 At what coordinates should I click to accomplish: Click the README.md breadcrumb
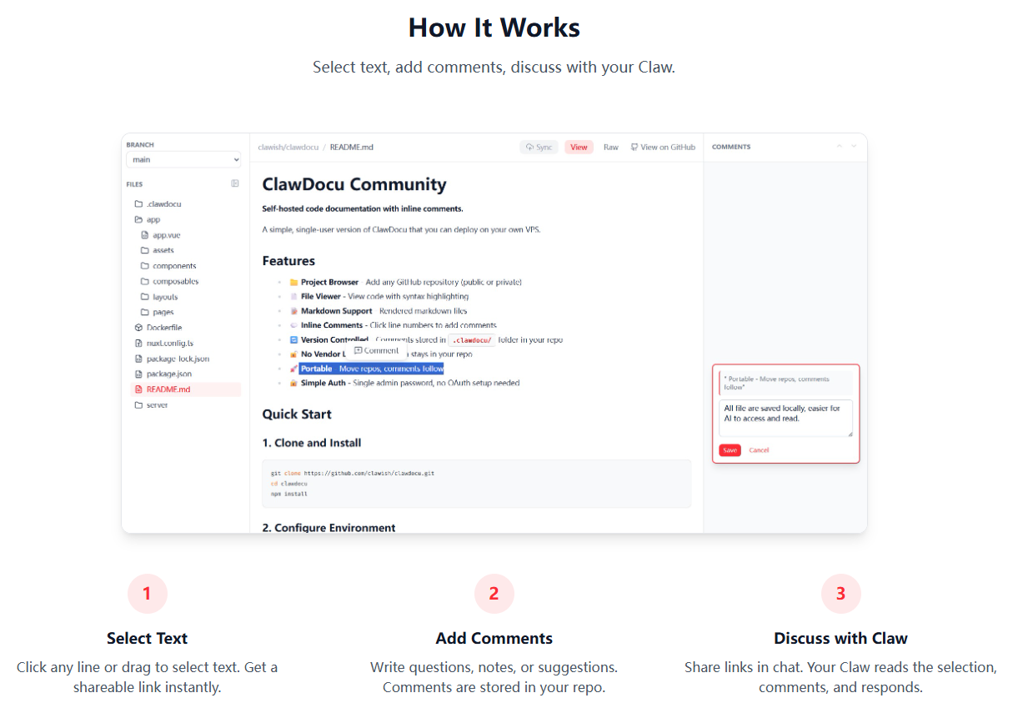click(x=352, y=148)
